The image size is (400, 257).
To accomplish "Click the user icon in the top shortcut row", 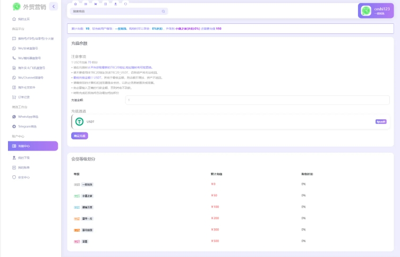I will [116, 4].
